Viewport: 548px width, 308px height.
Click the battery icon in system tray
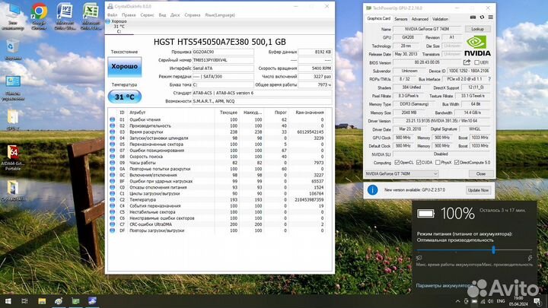pos(474,301)
